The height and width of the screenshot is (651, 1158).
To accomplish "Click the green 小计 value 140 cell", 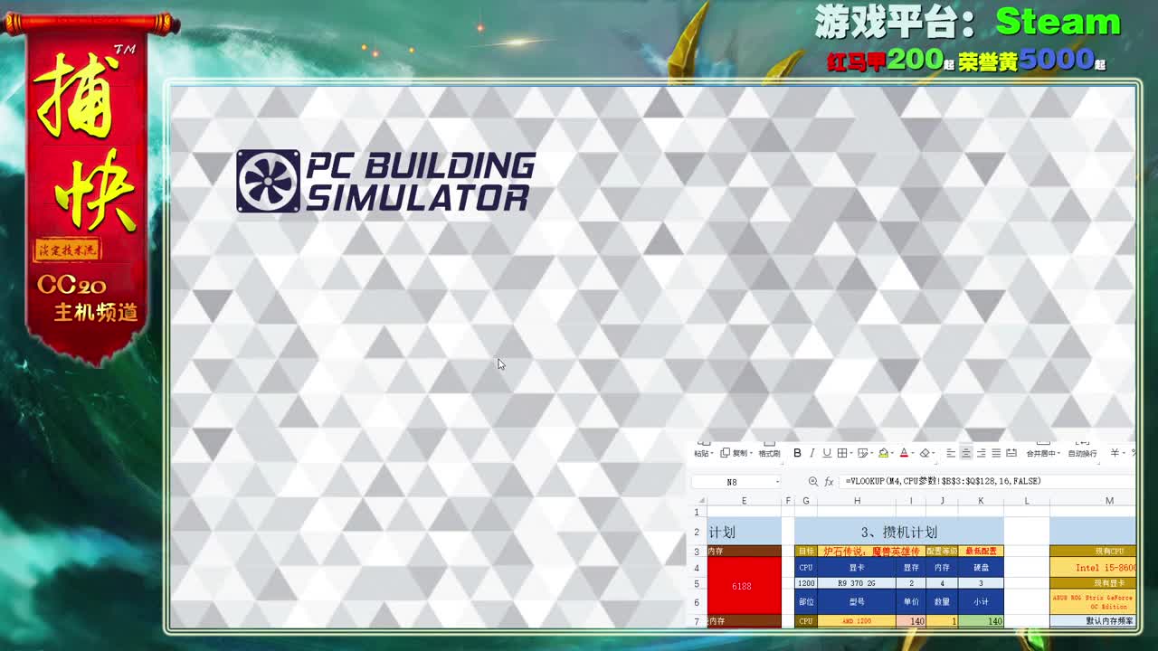I will click(981, 621).
